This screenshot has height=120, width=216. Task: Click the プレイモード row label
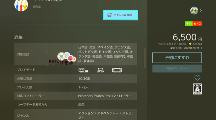coord(26,70)
